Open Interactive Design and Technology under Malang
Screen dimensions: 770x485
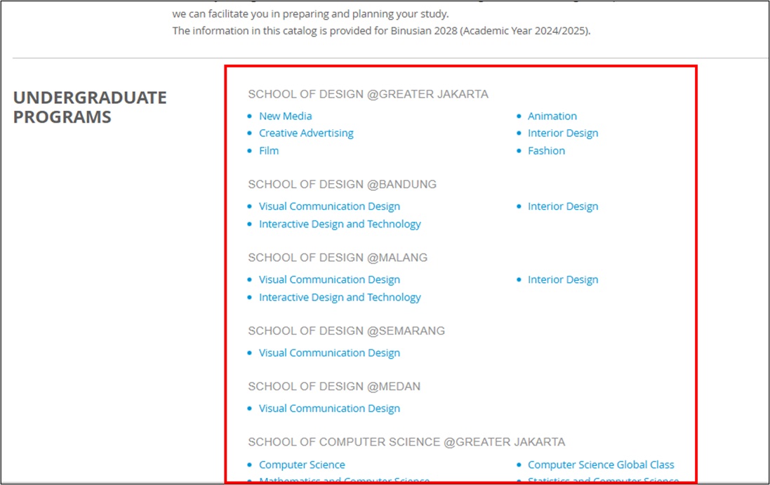tap(340, 298)
